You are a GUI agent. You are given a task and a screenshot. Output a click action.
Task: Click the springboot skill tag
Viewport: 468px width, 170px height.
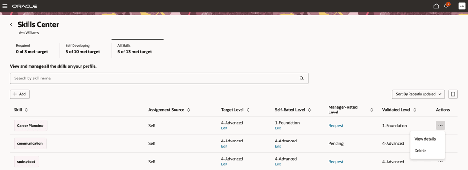coord(27,162)
